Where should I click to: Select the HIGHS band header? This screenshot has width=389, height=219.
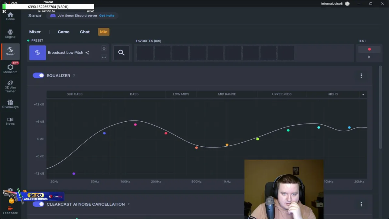(x=332, y=94)
